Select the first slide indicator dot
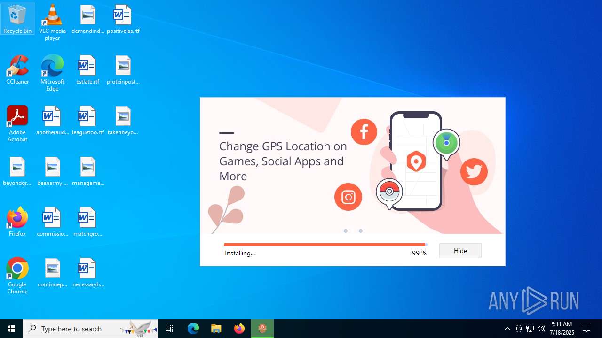602x338 pixels. coord(346,231)
